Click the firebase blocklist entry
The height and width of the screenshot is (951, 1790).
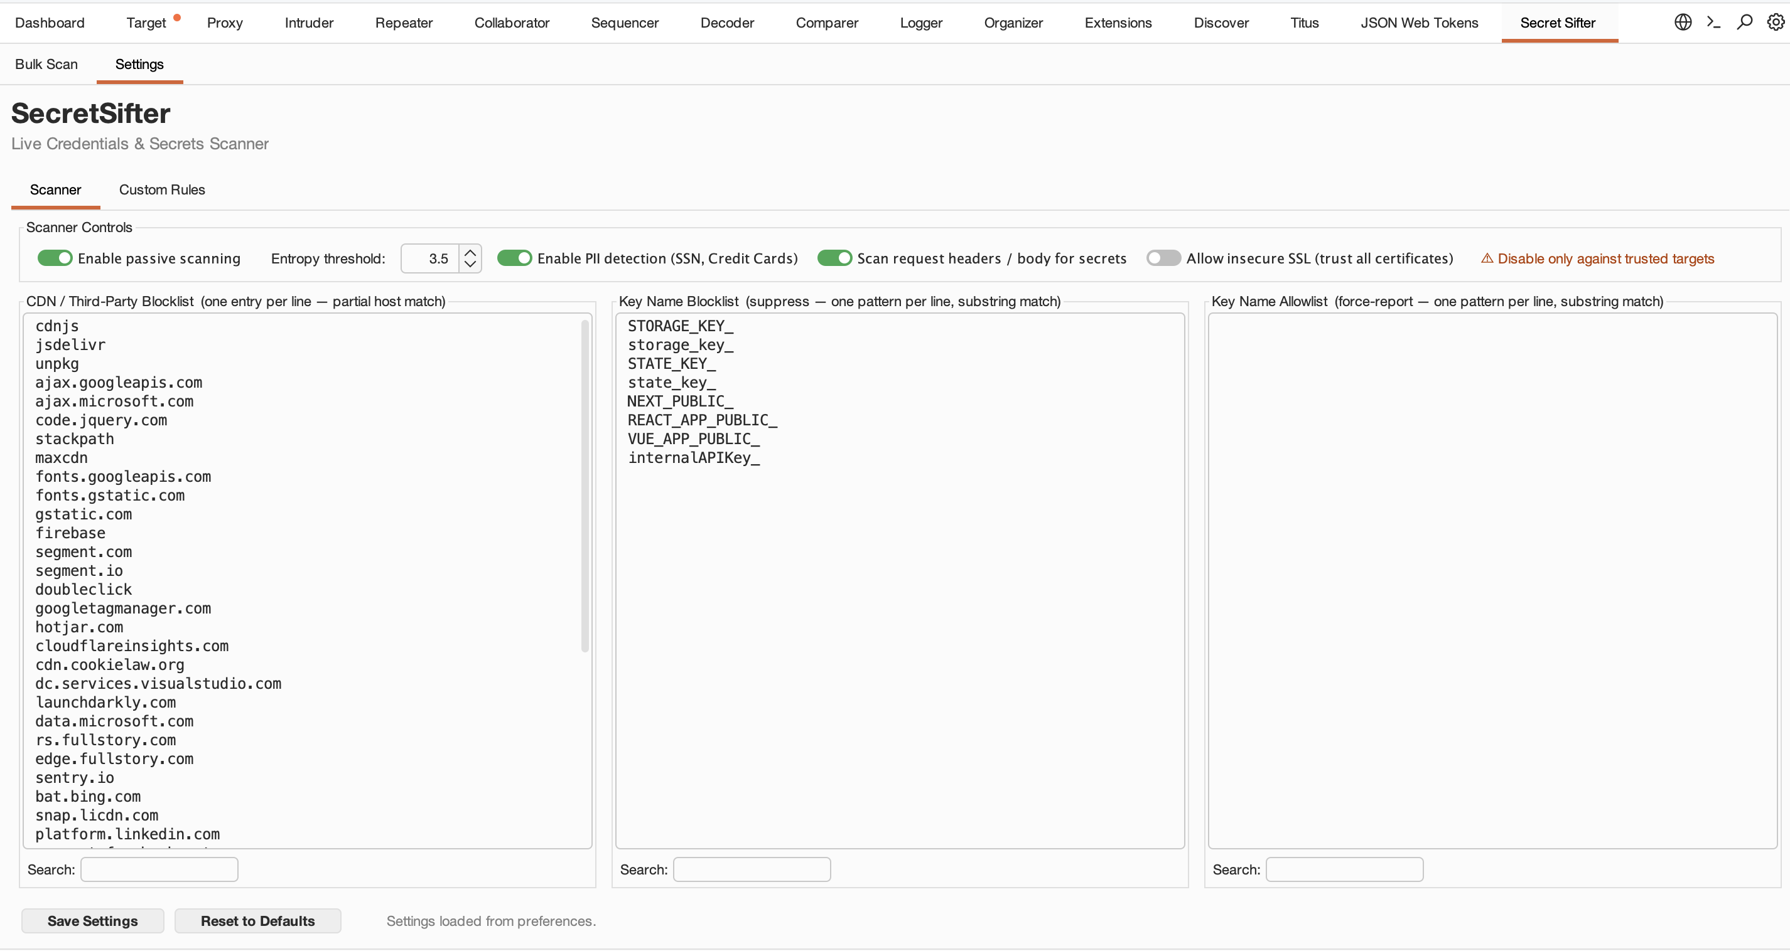(70, 533)
